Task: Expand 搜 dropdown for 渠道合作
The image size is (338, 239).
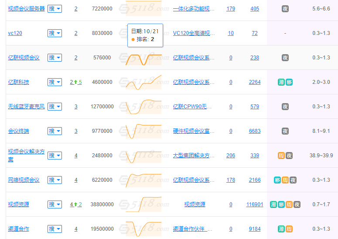Action: point(55,229)
